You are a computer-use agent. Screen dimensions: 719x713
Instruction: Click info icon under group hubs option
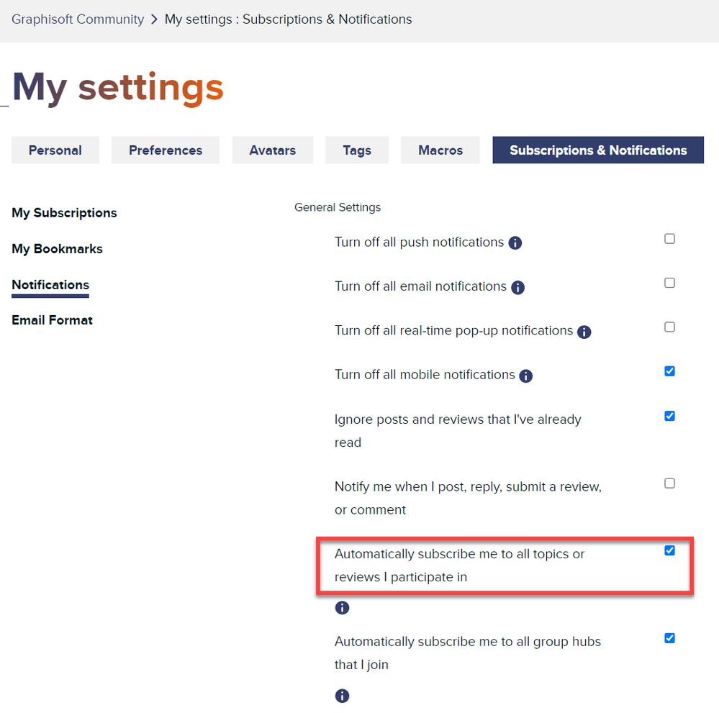(x=342, y=696)
